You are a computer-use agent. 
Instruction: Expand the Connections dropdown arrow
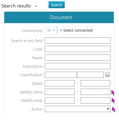[54, 30]
